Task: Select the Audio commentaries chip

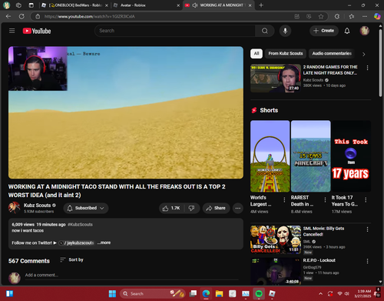Action: coord(332,53)
